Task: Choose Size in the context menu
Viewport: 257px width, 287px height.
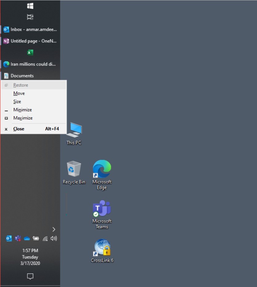Action: coord(17,102)
